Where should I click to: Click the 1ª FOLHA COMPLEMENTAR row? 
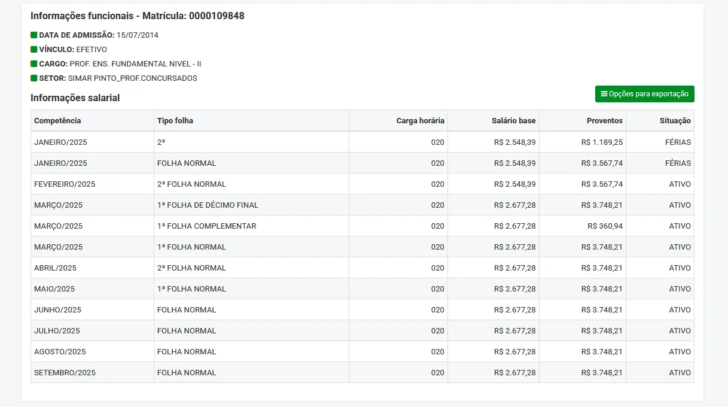point(206,226)
